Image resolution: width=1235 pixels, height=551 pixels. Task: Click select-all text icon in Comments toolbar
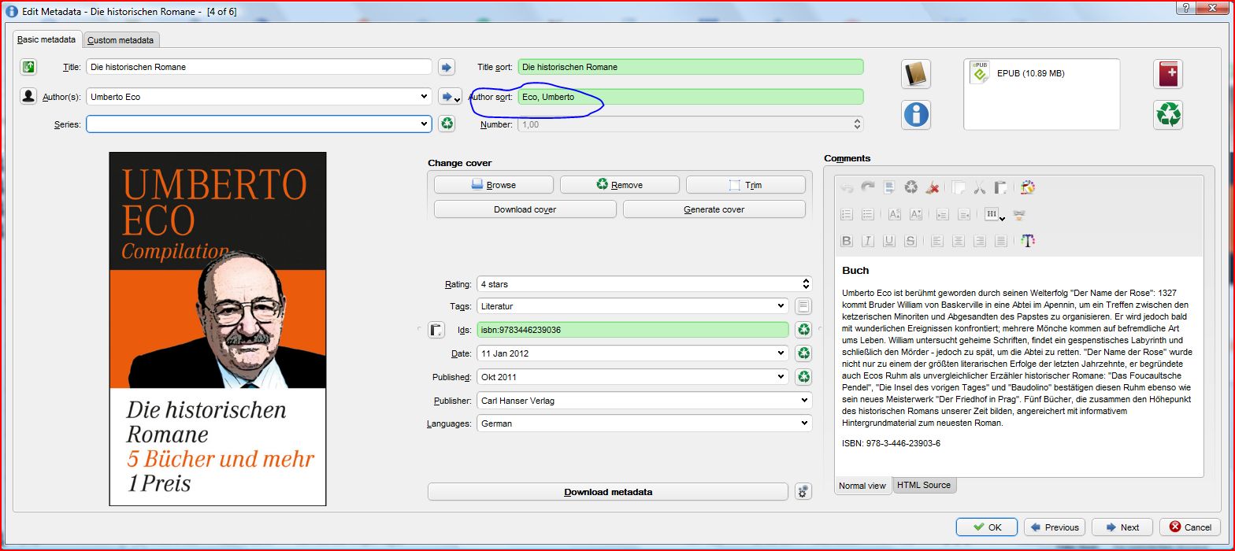[x=889, y=187]
